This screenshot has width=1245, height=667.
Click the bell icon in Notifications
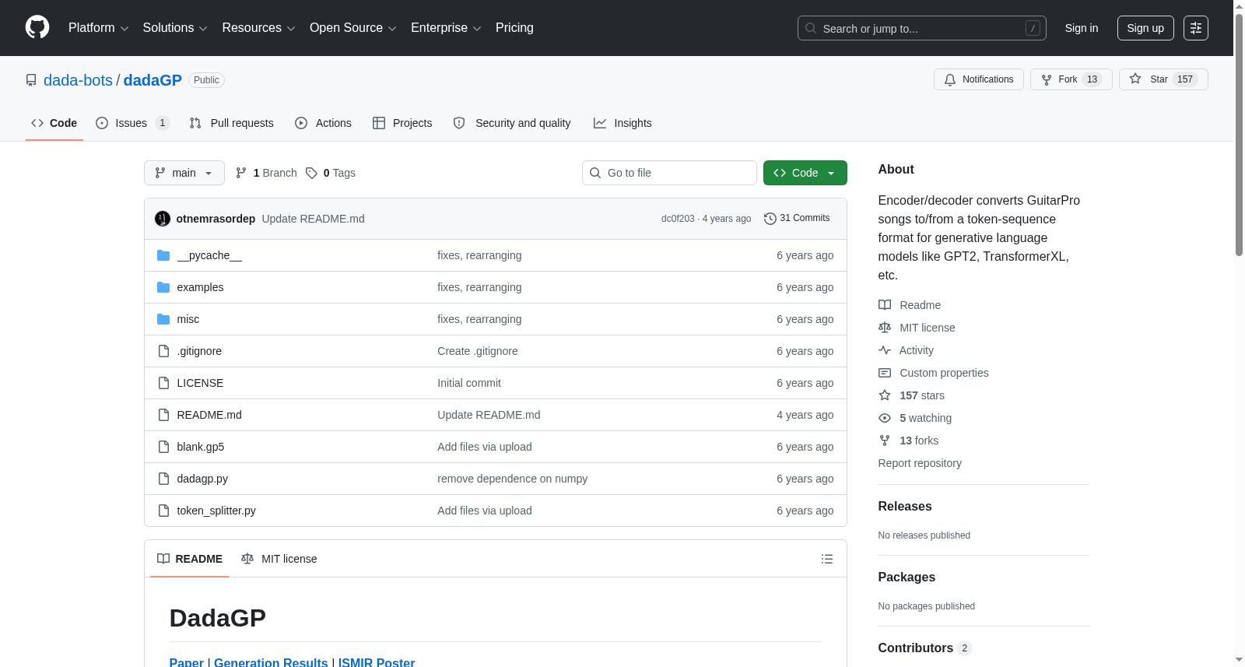pos(950,79)
